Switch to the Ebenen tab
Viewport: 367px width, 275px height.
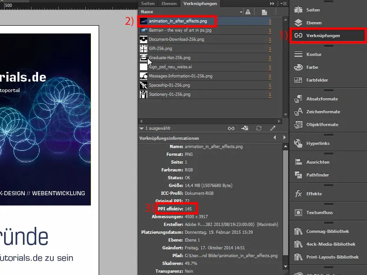[169, 4]
